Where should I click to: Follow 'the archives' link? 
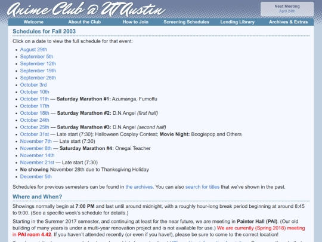139,187
